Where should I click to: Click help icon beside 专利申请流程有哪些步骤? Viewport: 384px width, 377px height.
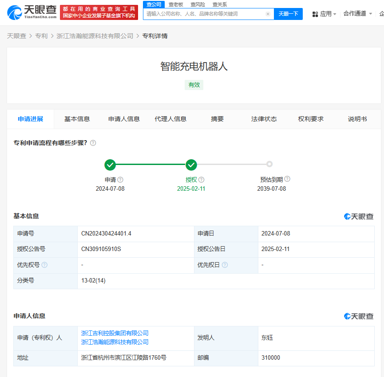point(93,143)
